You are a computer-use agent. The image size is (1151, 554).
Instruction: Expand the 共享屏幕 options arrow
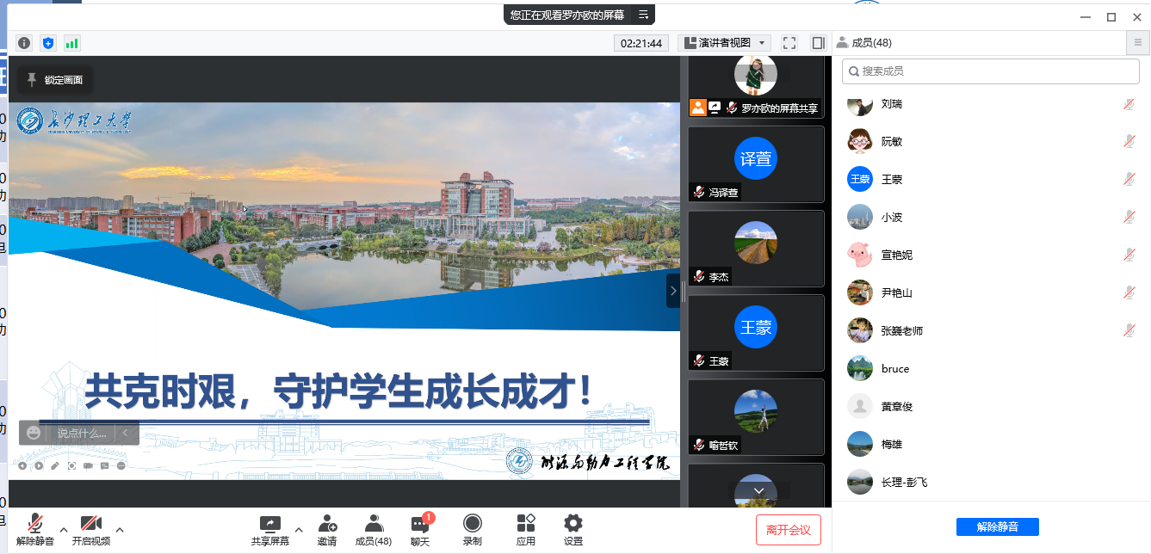(x=299, y=529)
